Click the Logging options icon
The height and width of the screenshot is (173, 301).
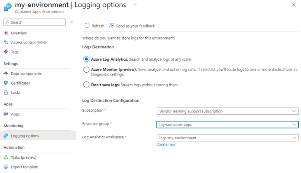point(6,136)
